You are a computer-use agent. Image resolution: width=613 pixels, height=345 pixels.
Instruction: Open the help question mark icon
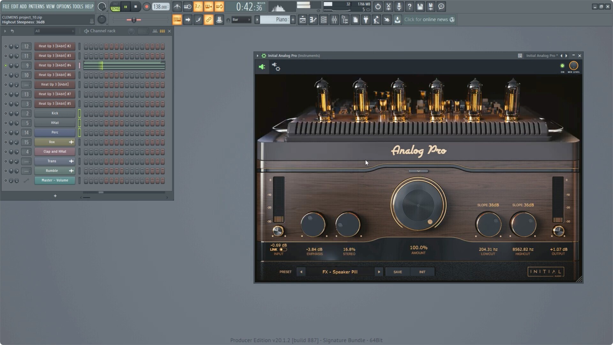(410, 6)
